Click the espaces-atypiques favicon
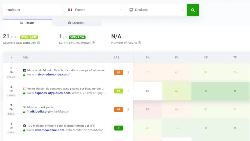Image resolution: width=250 pixels, height=141 pixels. tap(24, 89)
